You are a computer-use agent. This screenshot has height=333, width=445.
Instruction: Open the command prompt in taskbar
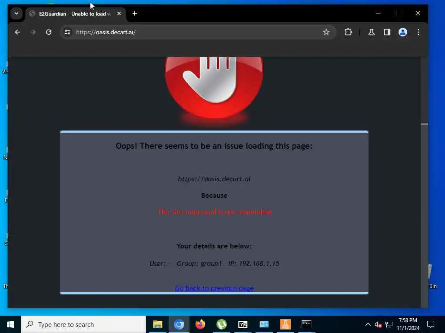click(306, 324)
